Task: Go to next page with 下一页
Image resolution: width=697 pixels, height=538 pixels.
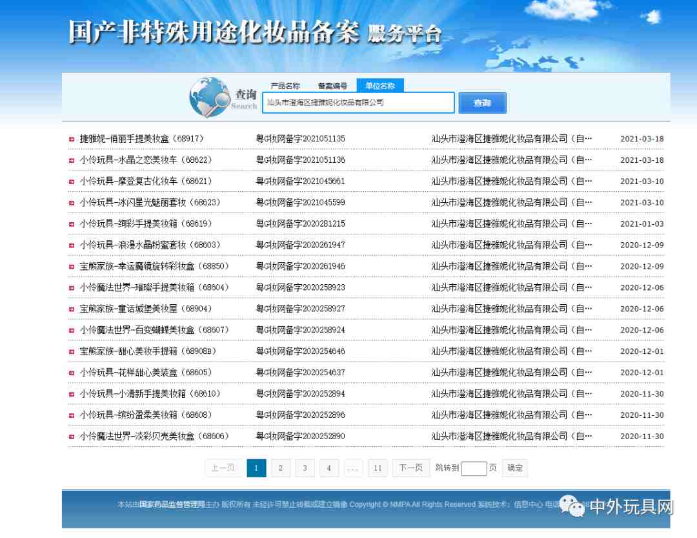Action: (411, 468)
